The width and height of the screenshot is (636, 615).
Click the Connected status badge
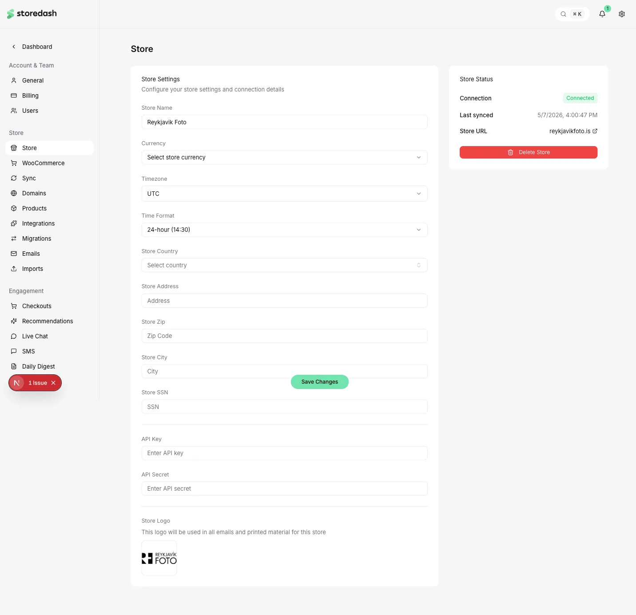tap(580, 98)
